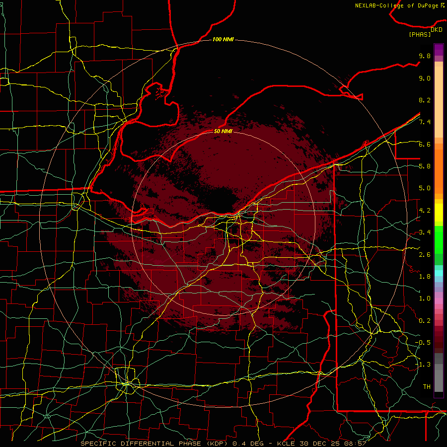Click the TH threshold label

pos(427,387)
